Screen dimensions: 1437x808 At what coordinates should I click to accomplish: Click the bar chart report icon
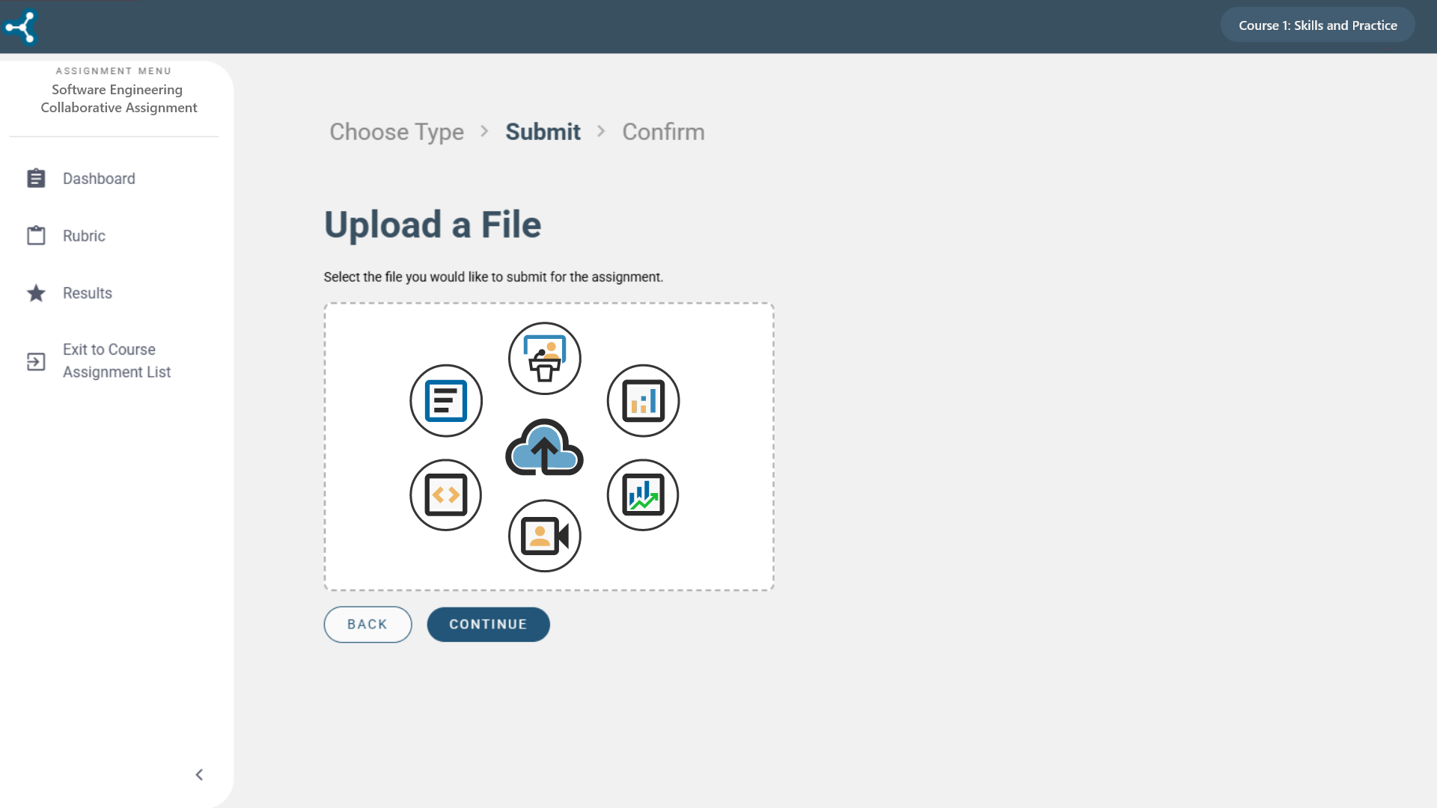(x=643, y=401)
